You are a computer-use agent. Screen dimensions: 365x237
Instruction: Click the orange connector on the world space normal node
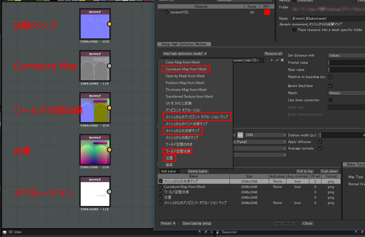click(x=109, y=108)
